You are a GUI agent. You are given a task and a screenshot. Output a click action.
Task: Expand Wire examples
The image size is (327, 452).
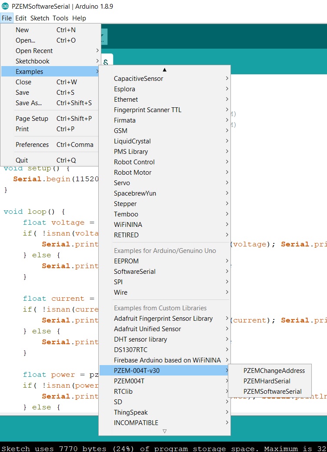(165, 292)
